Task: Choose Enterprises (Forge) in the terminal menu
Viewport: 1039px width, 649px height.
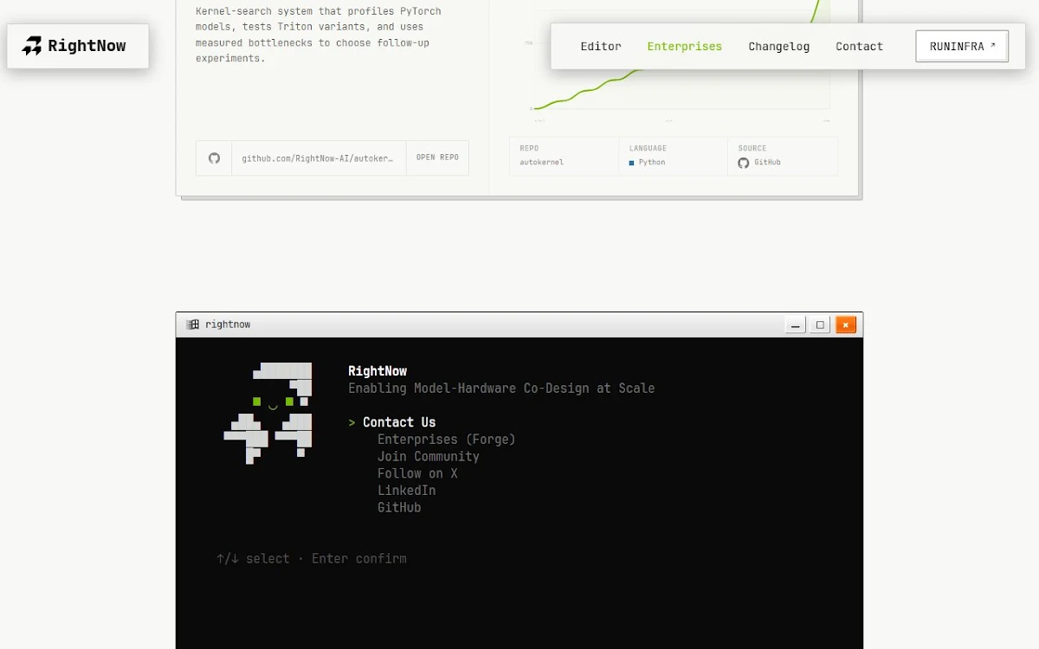Action: click(x=446, y=440)
